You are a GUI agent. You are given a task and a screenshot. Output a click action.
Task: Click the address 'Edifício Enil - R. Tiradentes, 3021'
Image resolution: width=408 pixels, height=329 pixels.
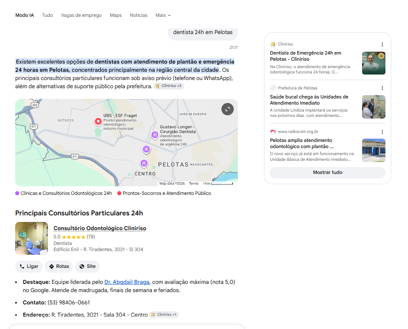[98, 249]
